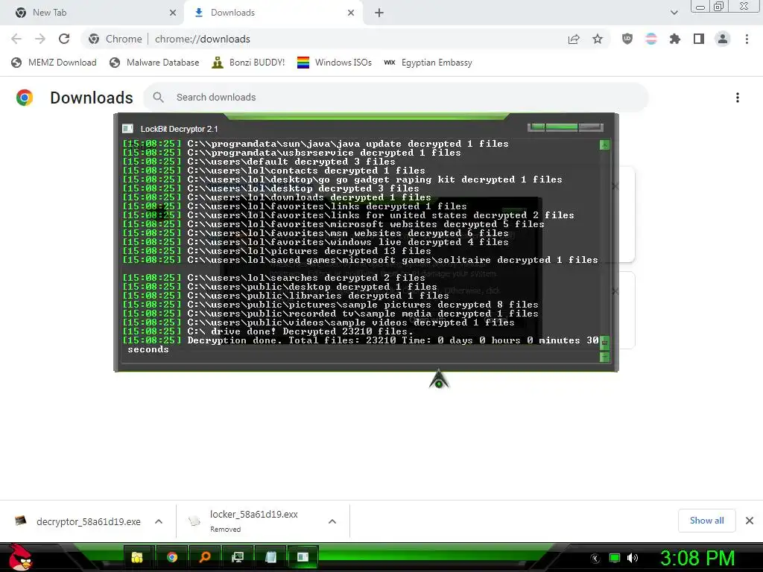Open Chrome from the taskbar
This screenshot has height=572, width=763.
172,557
